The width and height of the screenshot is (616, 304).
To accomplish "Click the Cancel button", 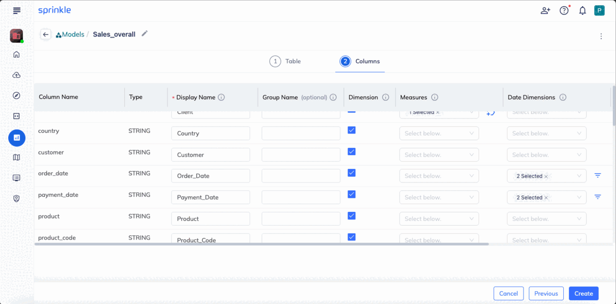I will (x=509, y=293).
